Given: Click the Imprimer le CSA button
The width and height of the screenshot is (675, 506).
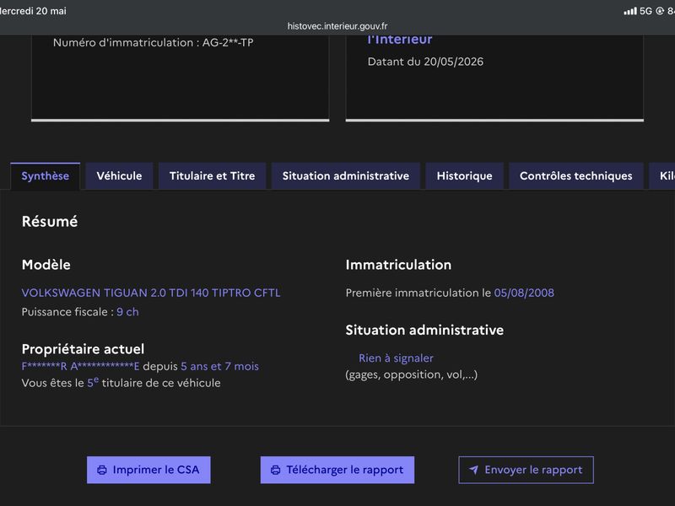Looking at the screenshot, I should tap(148, 470).
